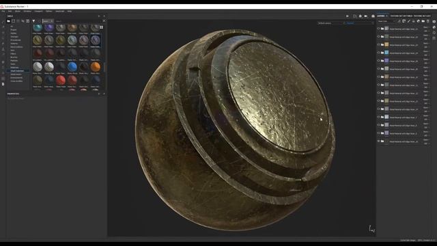Viewport: 437px width, 246px height.
Task: Switch to Texture Set List tab
Action: [x=422, y=16]
